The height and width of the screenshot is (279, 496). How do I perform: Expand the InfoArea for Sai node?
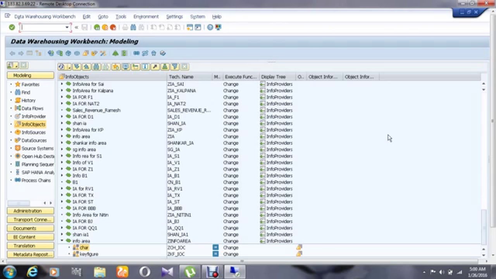pos(62,84)
